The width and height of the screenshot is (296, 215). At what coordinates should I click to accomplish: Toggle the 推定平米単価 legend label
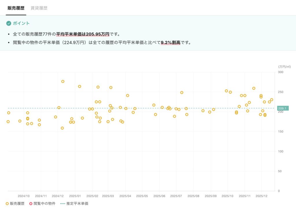[77, 204]
